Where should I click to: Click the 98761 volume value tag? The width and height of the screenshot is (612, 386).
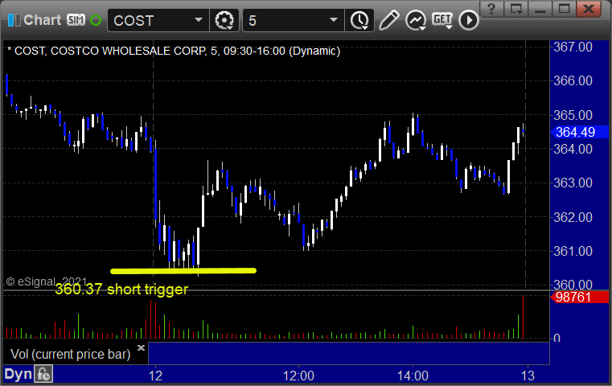click(x=579, y=297)
